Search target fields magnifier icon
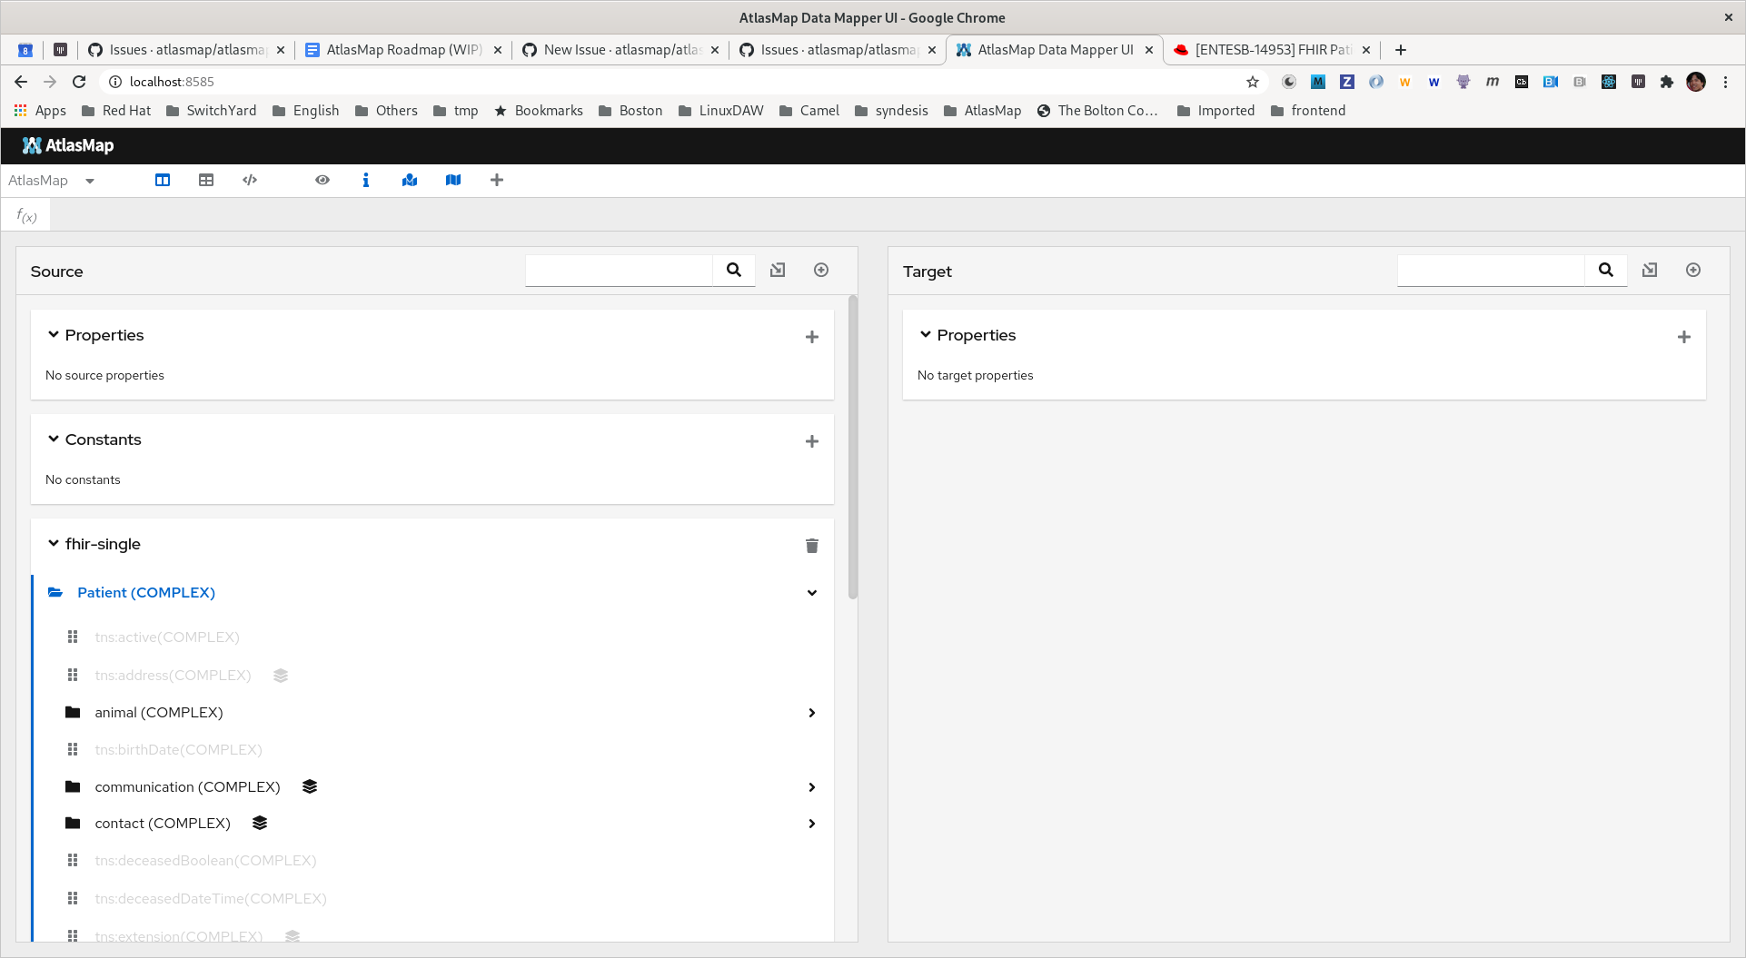1746x958 pixels. coord(1606,270)
